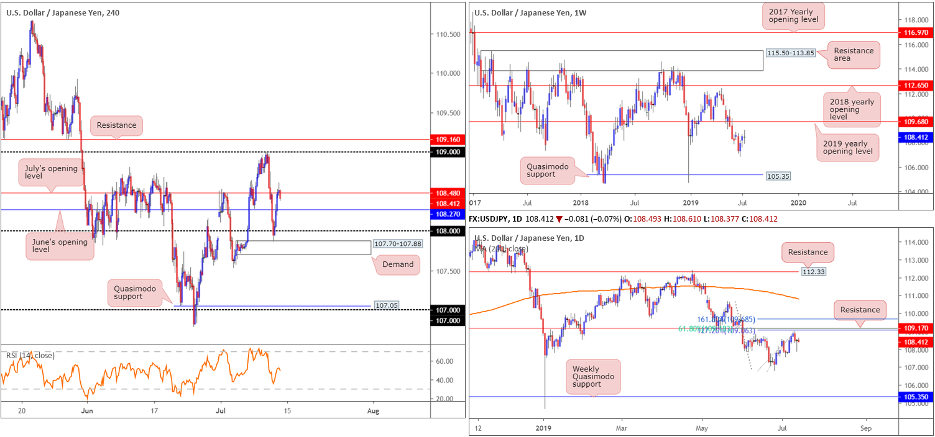Click the 20.00 RSI axis value

coord(445,399)
